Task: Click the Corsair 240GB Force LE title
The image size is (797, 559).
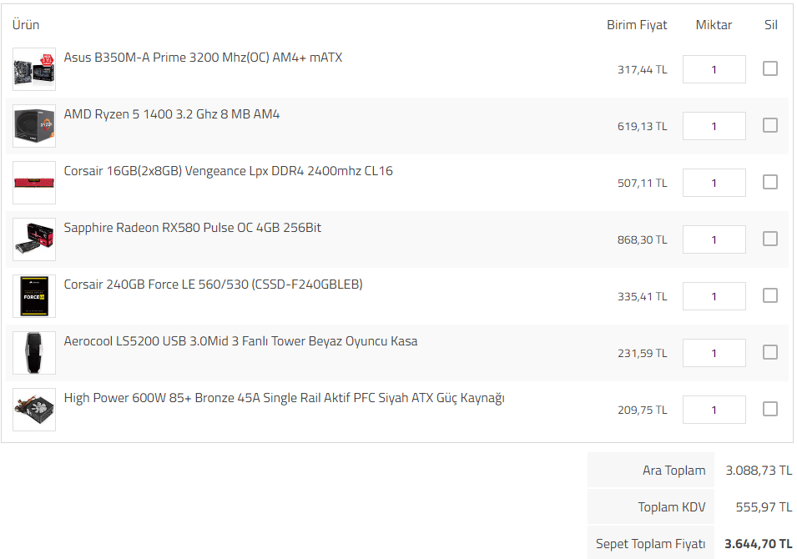Action: click(x=213, y=285)
